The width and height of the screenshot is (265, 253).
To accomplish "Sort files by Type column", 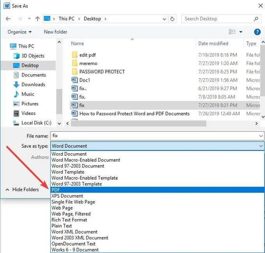I will click(251, 44).
